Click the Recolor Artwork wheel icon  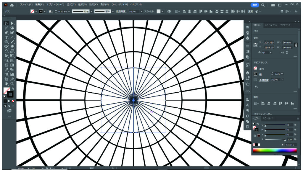click(x=169, y=12)
